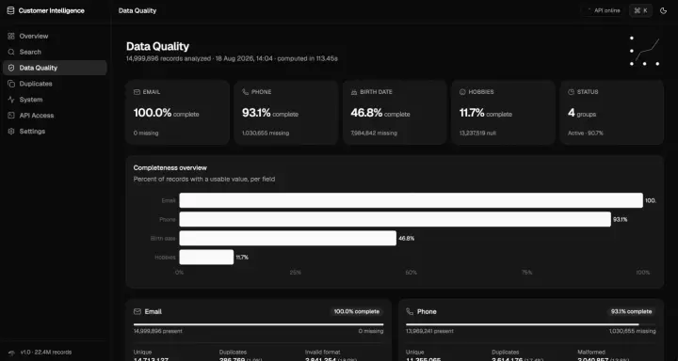Click the '93.1% complete' badge in Phone panel
The image size is (678, 361).
point(631,312)
